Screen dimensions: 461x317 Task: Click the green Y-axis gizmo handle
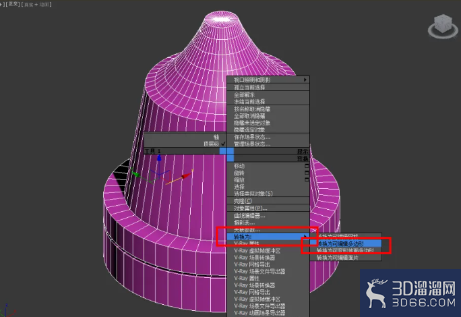tap(136, 174)
